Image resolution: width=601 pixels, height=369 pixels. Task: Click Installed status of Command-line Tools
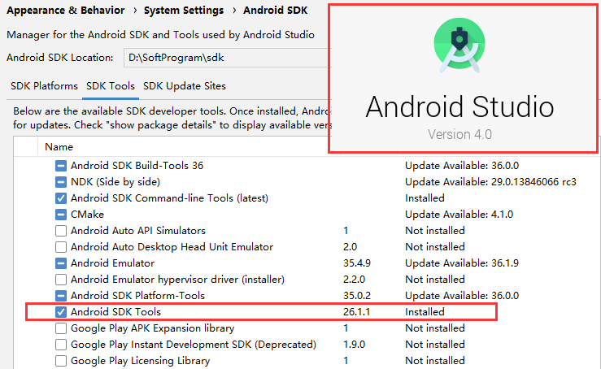coord(425,198)
